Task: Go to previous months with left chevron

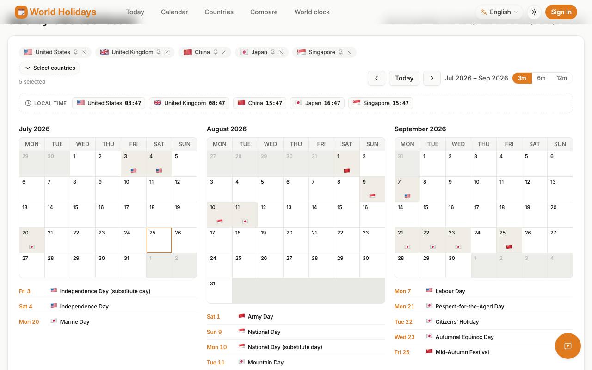Action: click(x=376, y=78)
